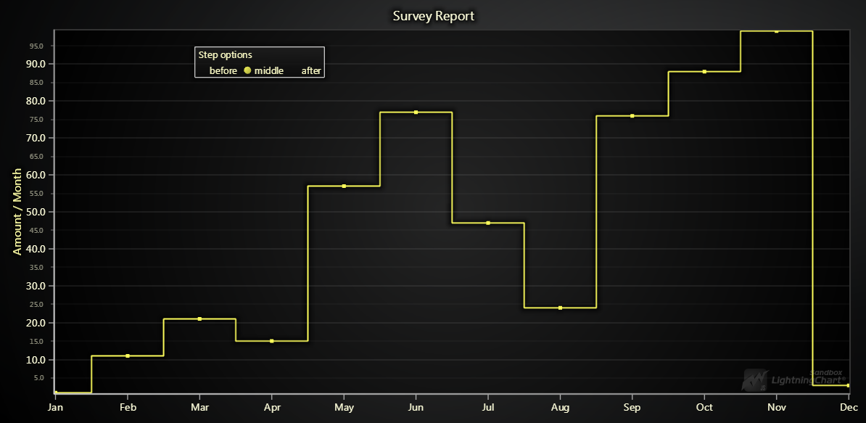
Task: Click the January data point marker
Action: (56, 393)
